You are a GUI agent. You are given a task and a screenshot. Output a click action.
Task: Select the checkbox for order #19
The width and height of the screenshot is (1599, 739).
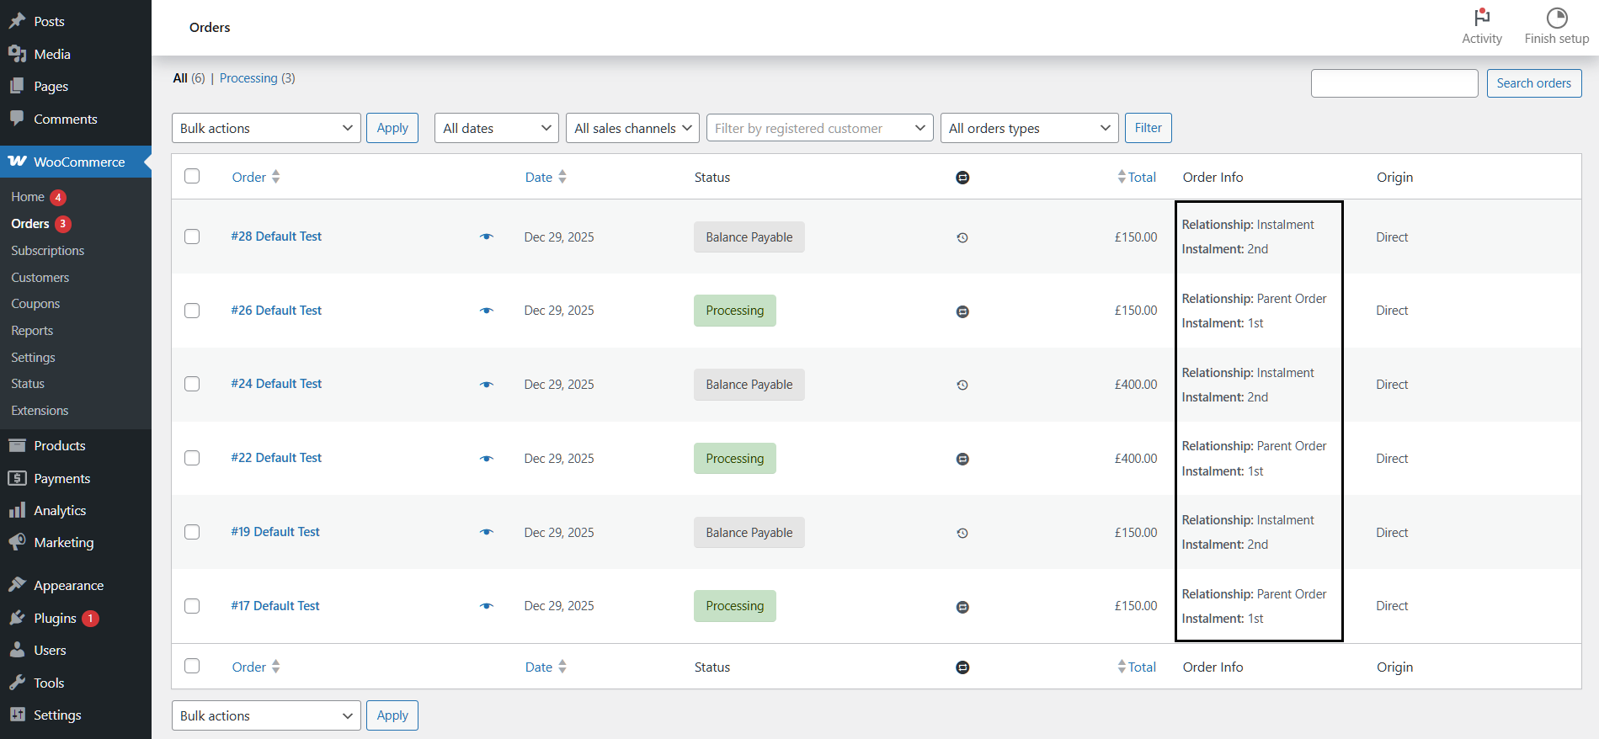(192, 532)
